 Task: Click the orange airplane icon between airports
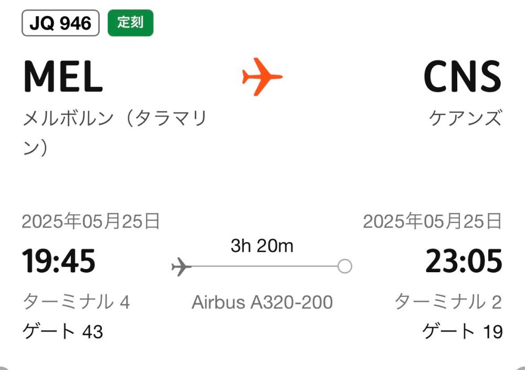point(262,77)
